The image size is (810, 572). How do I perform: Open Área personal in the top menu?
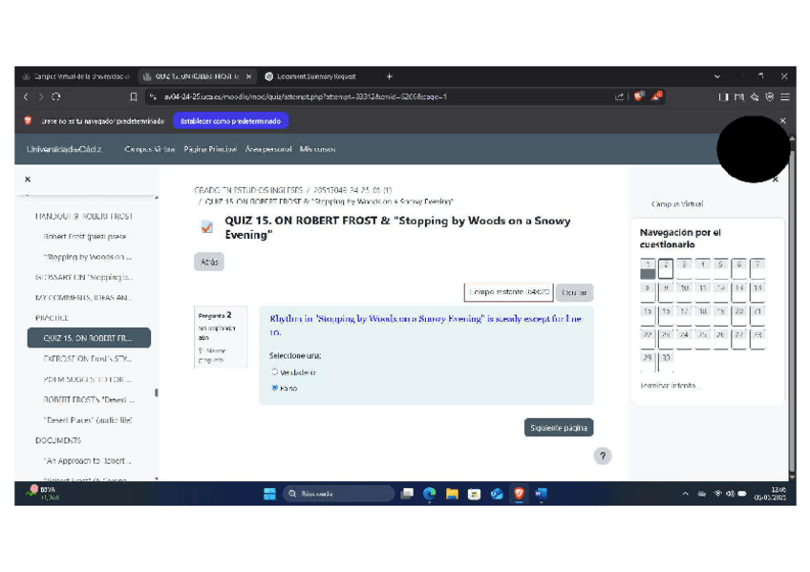coord(268,149)
